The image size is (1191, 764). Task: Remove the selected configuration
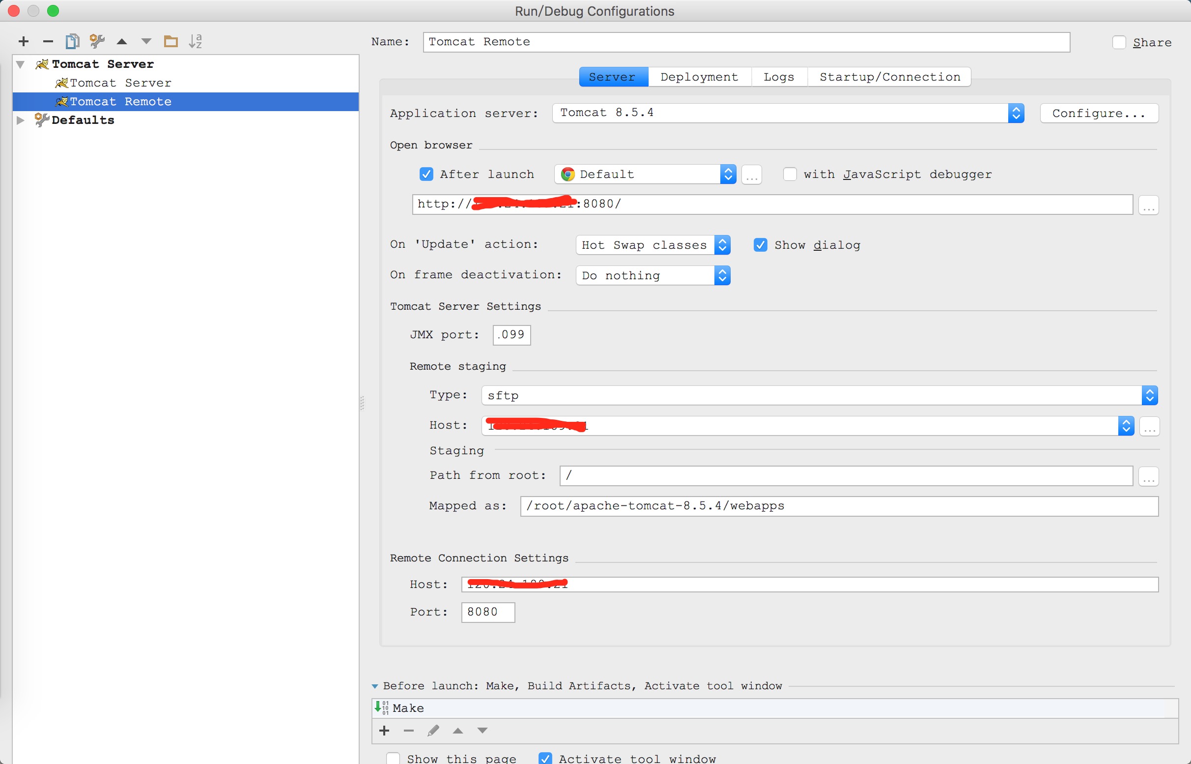point(48,41)
